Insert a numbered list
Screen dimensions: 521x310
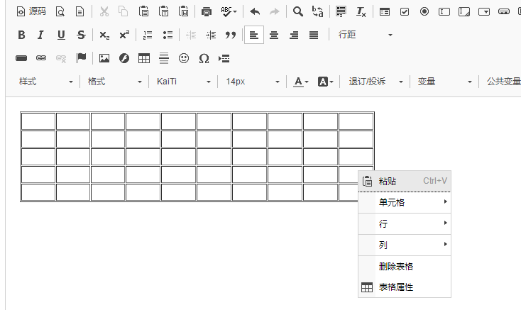coord(148,35)
